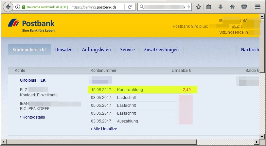Click the bookmark star icon
Viewport: 266px width, 146px height.
(x=198, y=7)
